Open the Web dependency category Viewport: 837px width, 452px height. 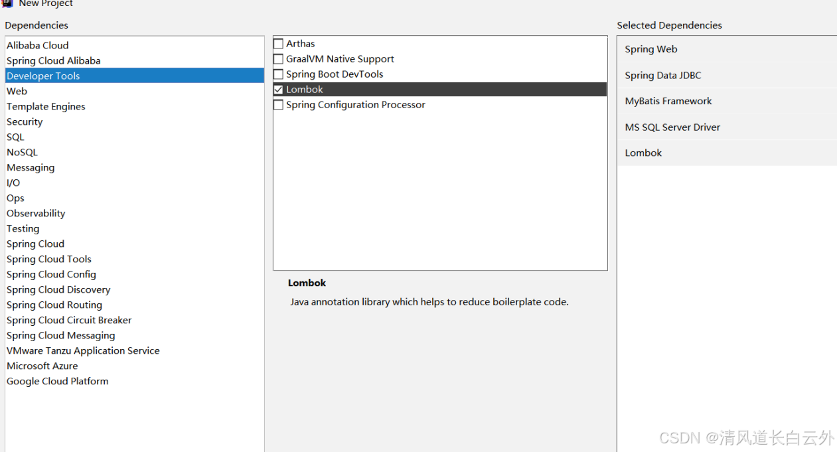click(x=134, y=91)
